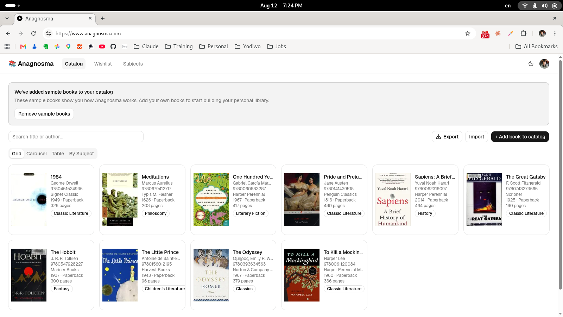Switch to the Catalog page
This screenshot has height=317, width=563.
(74, 64)
